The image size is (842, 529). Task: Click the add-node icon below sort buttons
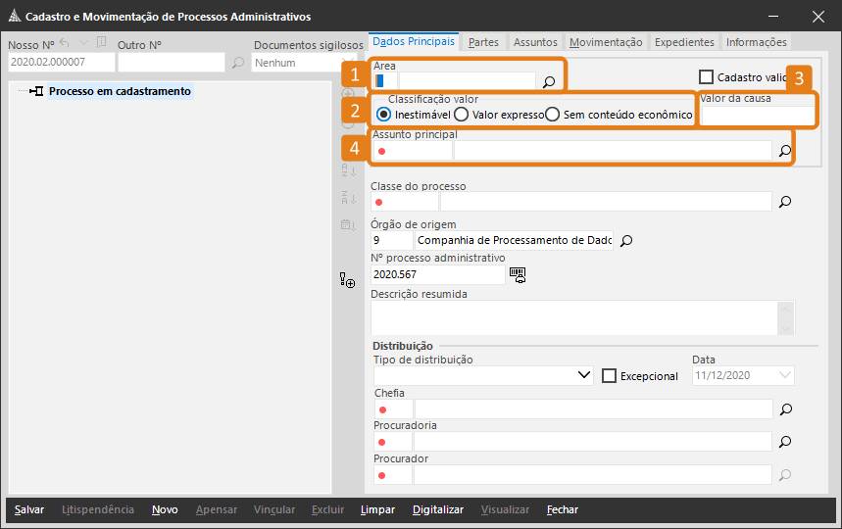click(347, 281)
